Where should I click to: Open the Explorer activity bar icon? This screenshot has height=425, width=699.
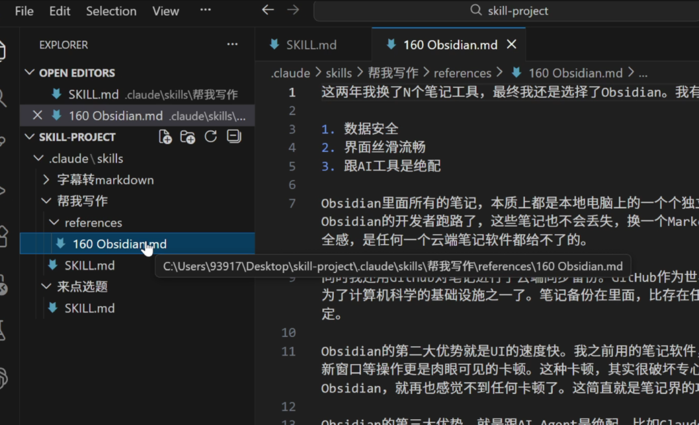point(3,50)
